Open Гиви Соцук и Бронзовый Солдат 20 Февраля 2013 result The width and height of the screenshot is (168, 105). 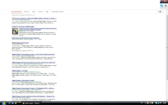(33, 88)
